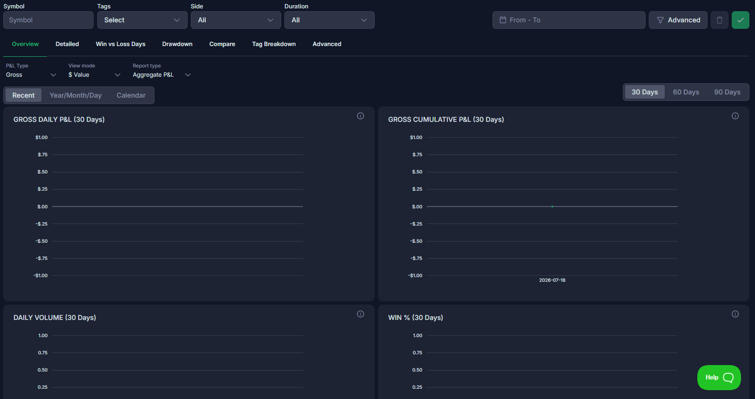Image resolution: width=755 pixels, height=399 pixels.
Task: Change the View mode $ Value dropdown
Action: coord(94,75)
